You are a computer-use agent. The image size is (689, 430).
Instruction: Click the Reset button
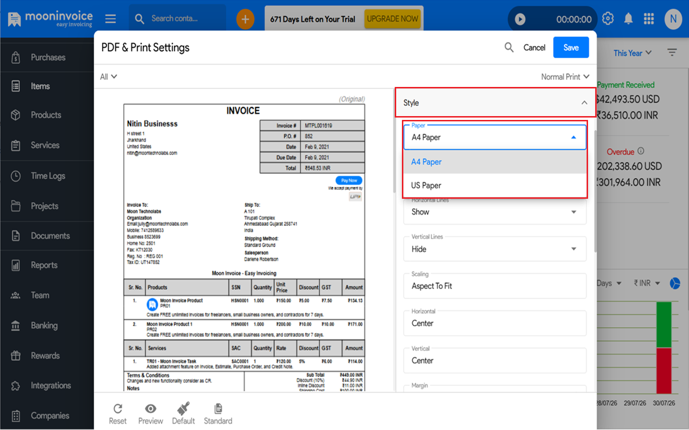[118, 414]
